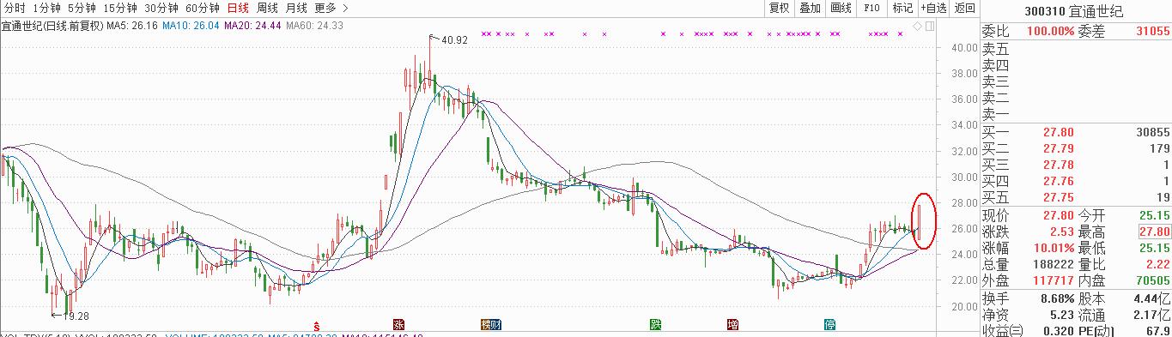1172x337 pixels.
Task: Click the 内盘 70505 value
Action: pos(1152,280)
